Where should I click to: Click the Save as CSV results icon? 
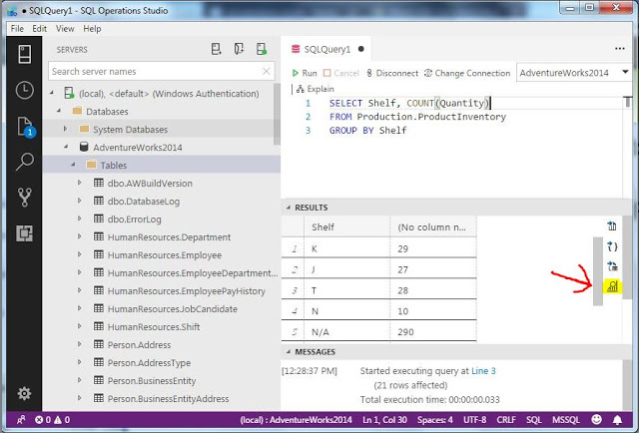(x=612, y=225)
